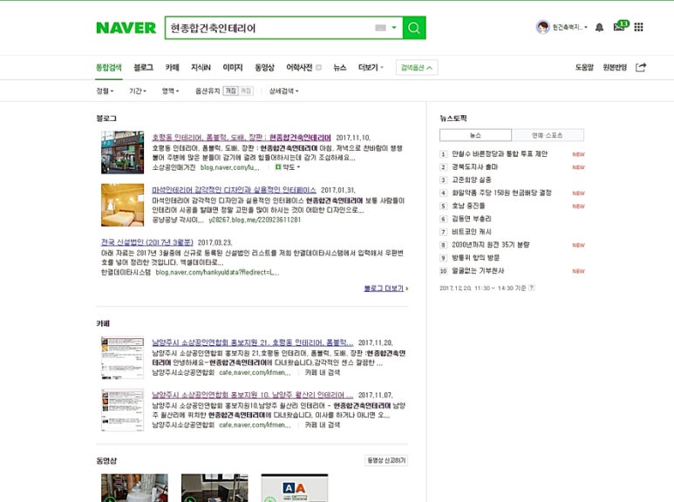Click the bedroom thumbnail of second blog result
The height and width of the screenshot is (502, 674).
[123, 205]
